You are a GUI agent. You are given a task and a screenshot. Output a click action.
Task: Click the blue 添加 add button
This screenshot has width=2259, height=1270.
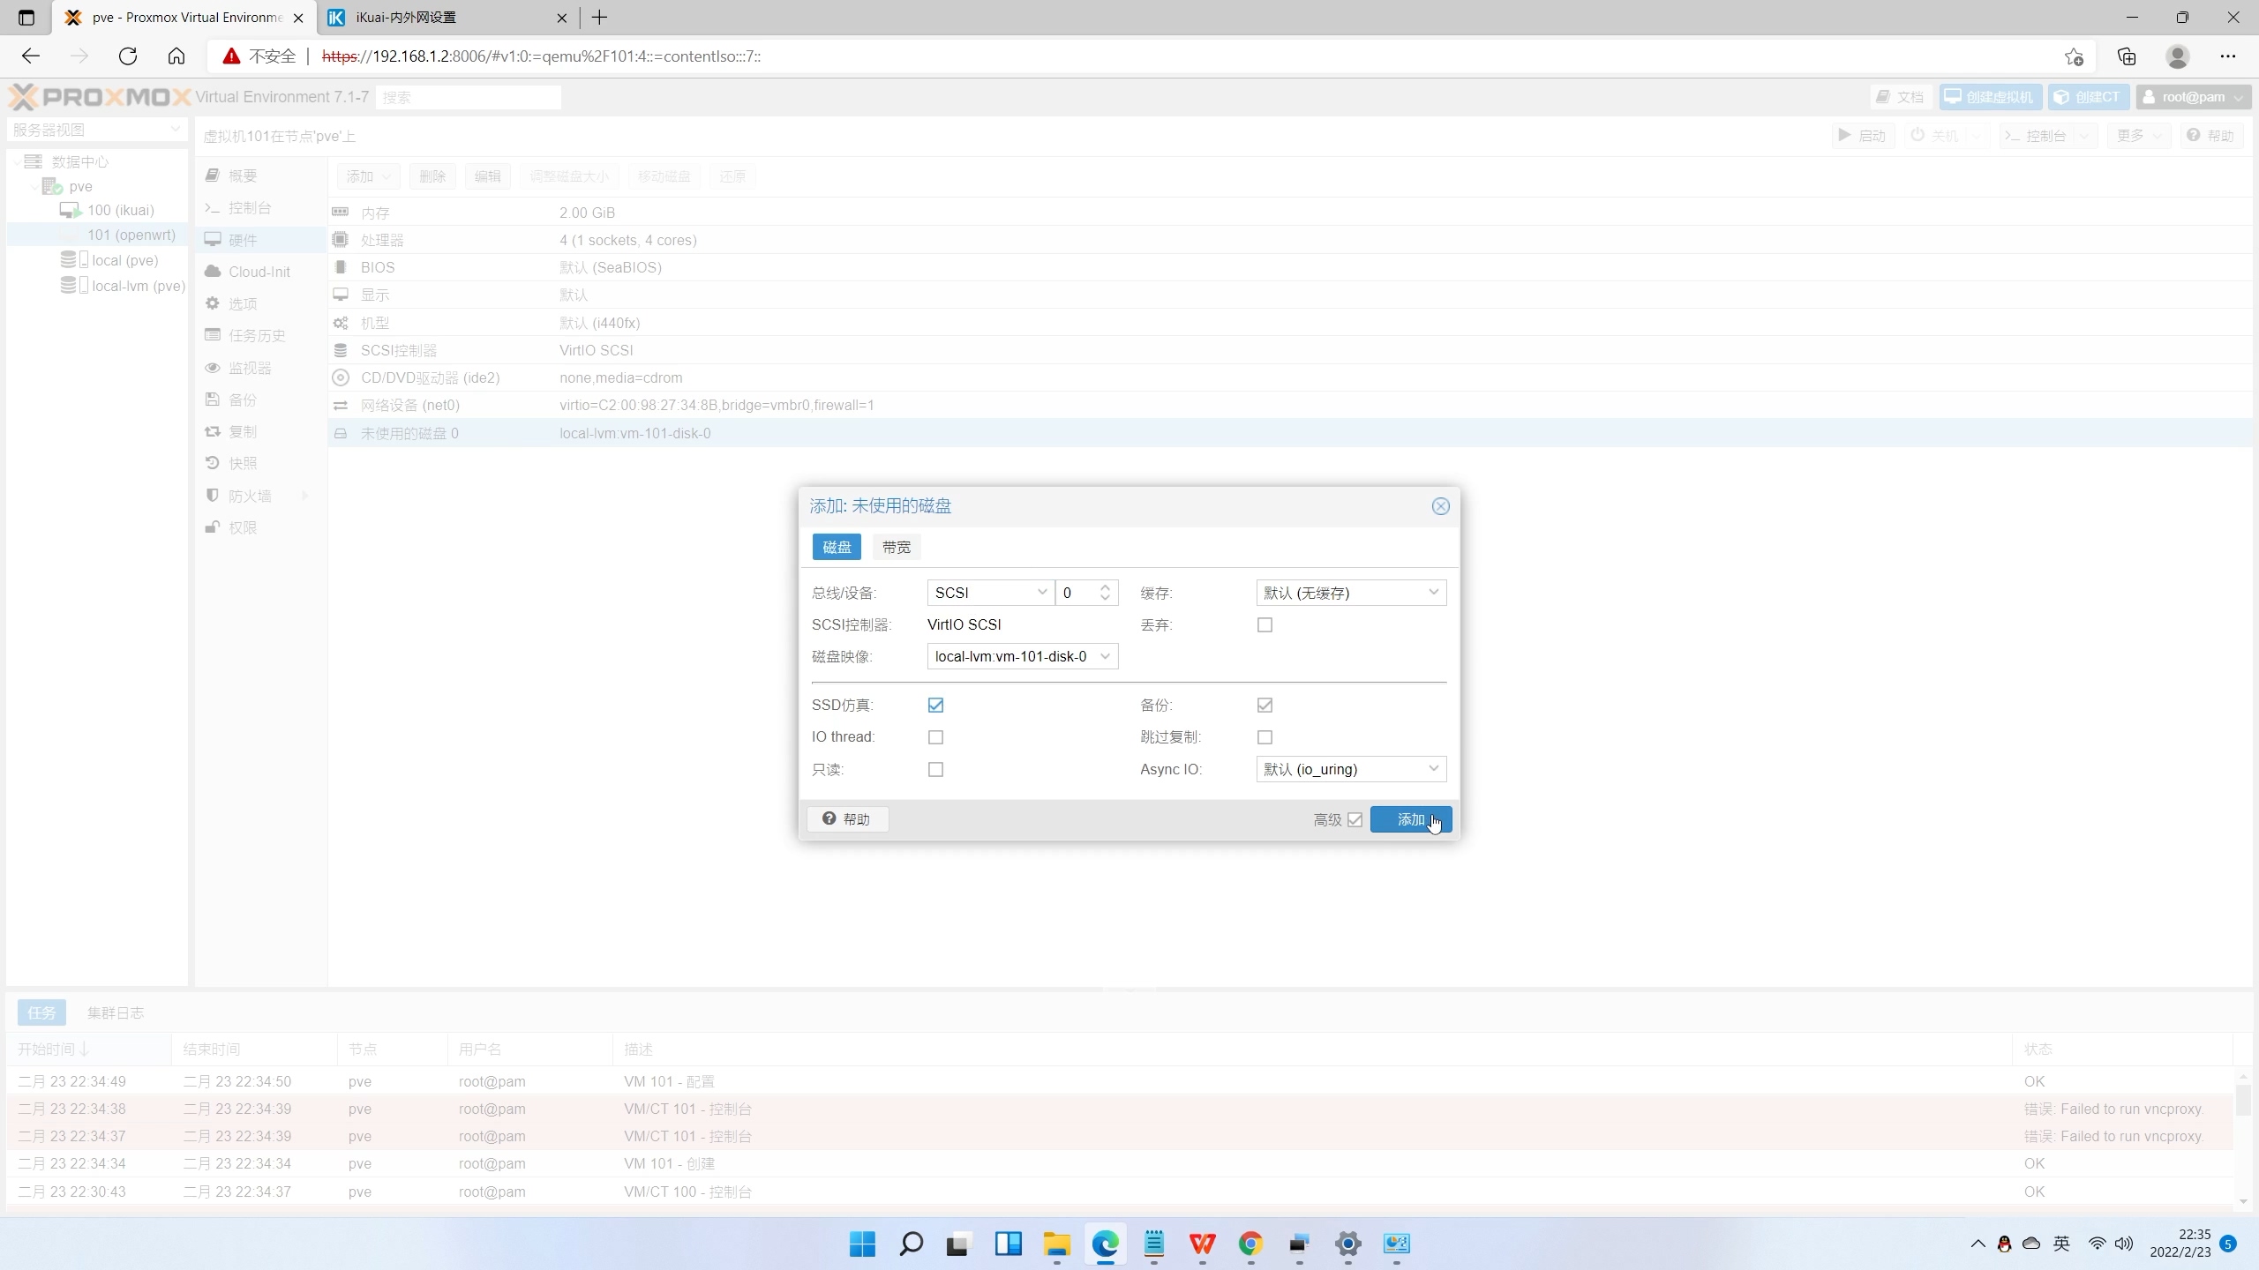[1410, 819]
